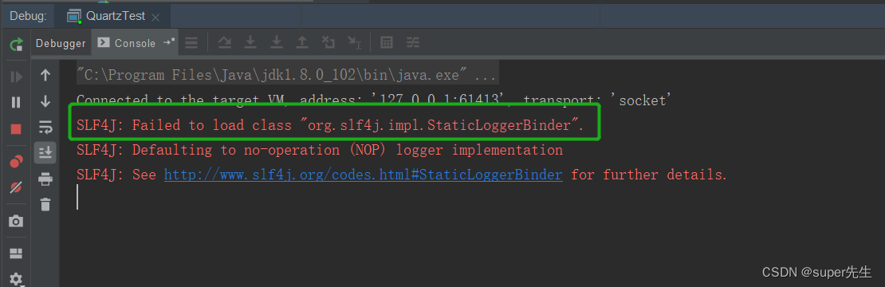
Task: Switch to the Debugger tab
Action: tap(61, 43)
